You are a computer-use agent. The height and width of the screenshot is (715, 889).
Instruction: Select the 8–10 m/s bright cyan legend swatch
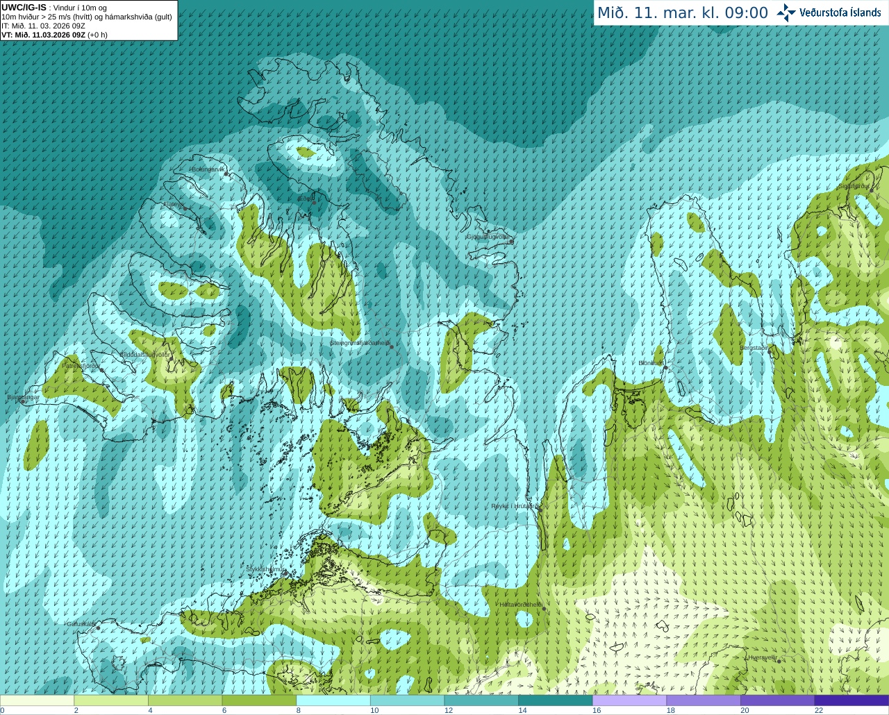[x=333, y=700]
